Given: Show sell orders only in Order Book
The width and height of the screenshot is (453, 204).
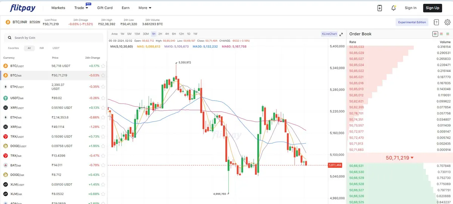Looking at the screenshot, I should click(x=441, y=34).
